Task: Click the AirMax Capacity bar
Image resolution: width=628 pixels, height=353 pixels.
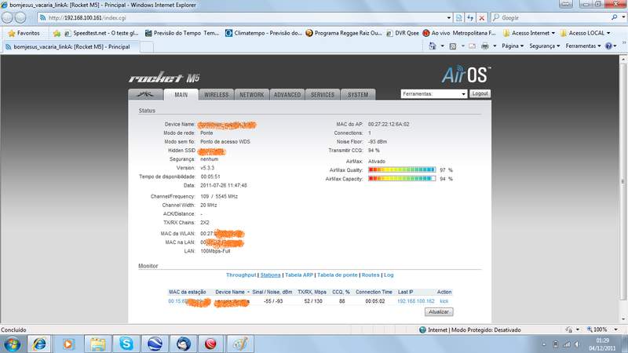Action: (x=402, y=179)
